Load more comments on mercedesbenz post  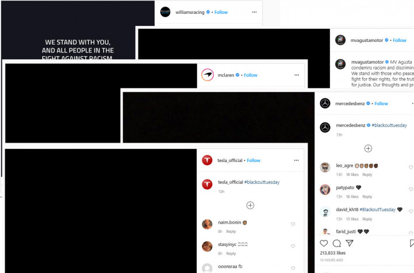coord(368,148)
